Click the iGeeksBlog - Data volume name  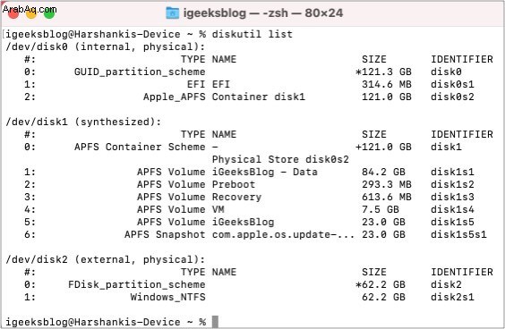click(x=264, y=172)
